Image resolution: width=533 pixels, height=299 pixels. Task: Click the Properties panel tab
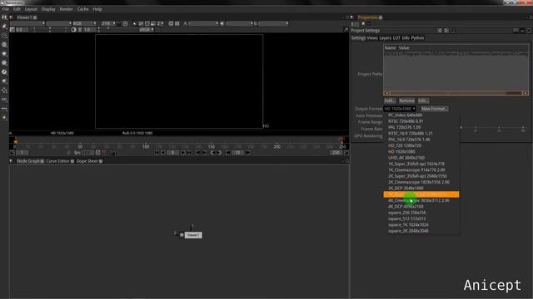pos(367,17)
